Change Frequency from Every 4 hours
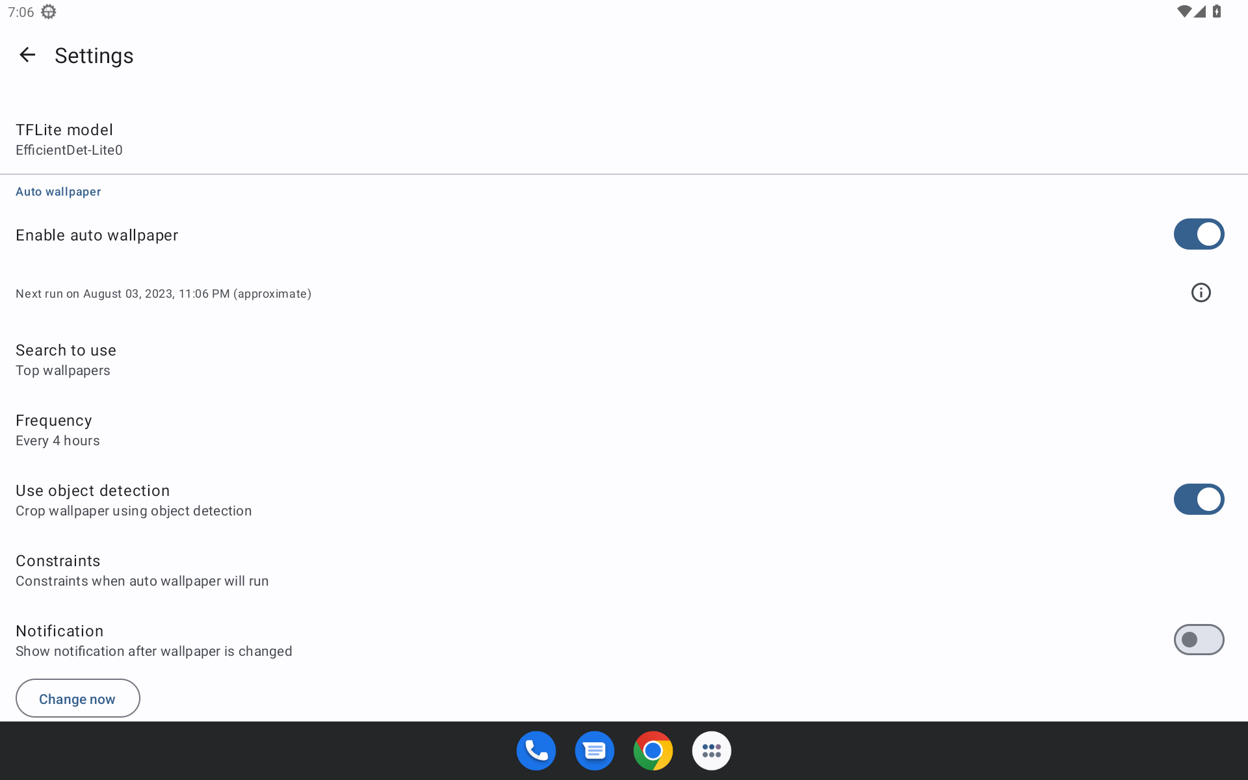Image resolution: width=1248 pixels, height=780 pixels. 58,430
